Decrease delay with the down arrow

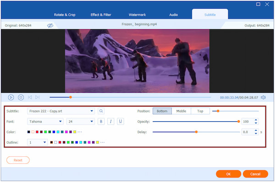point(256,134)
